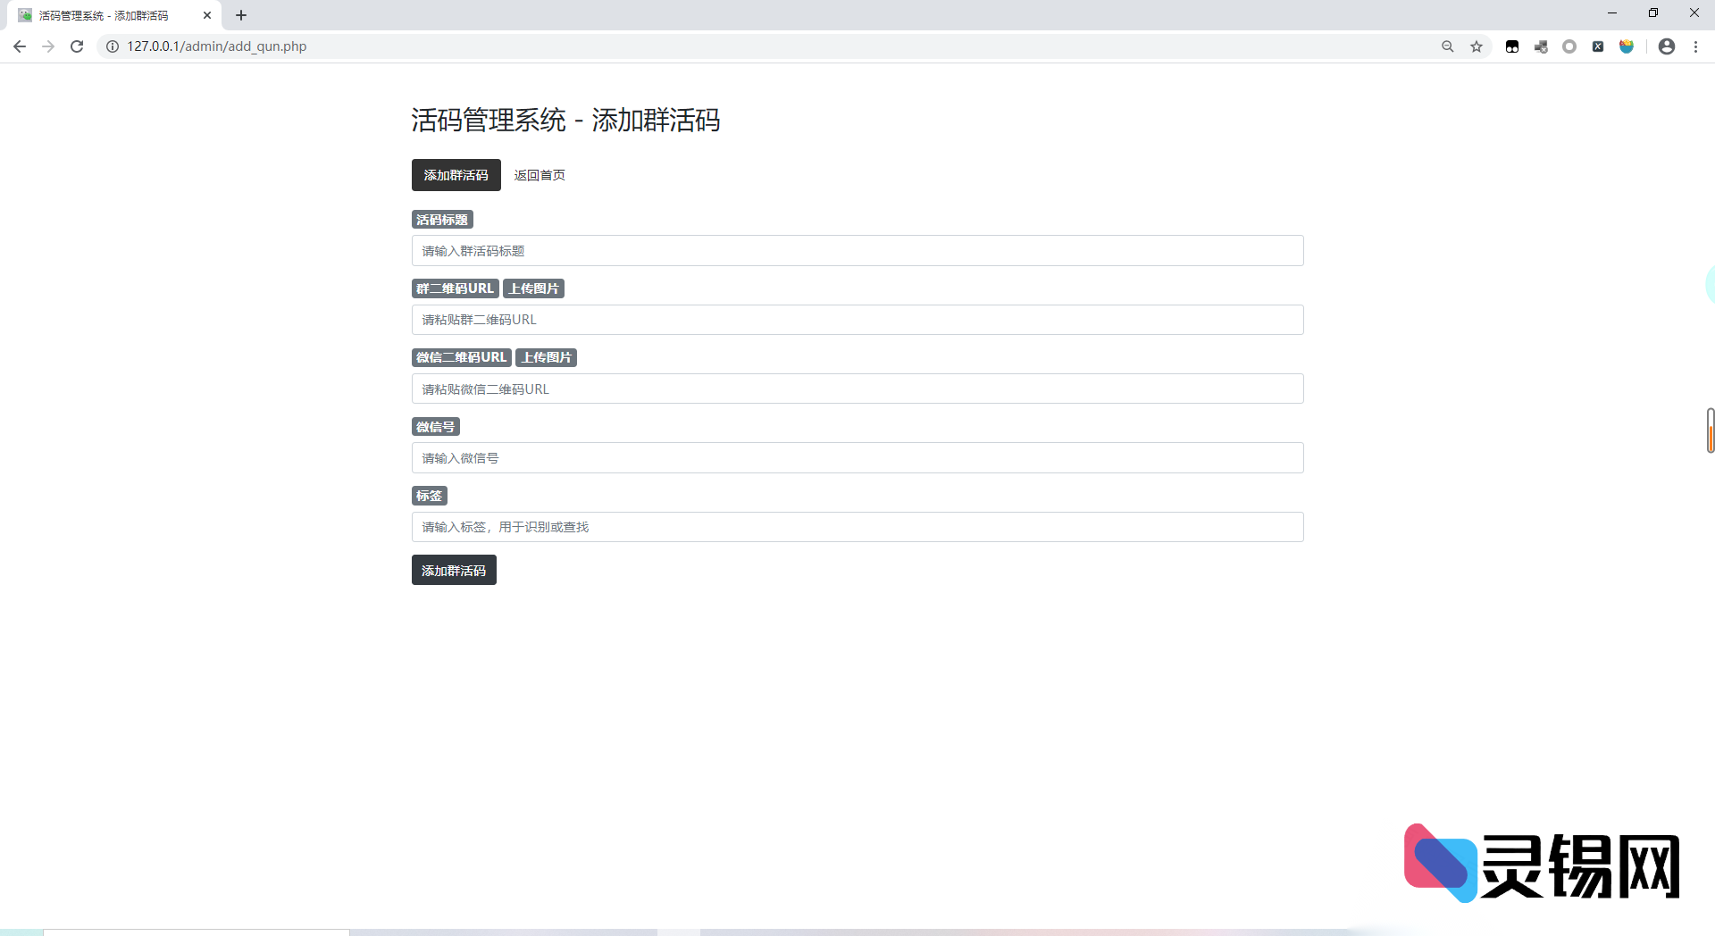The image size is (1715, 936).
Task: Open the site info icon next to the URL
Action: [110, 46]
